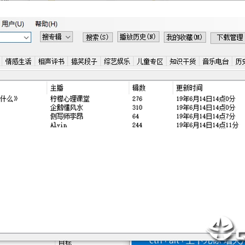The width and height of the screenshot is (245, 245).
Task: Click the episode count 244
Action: pos(137,125)
